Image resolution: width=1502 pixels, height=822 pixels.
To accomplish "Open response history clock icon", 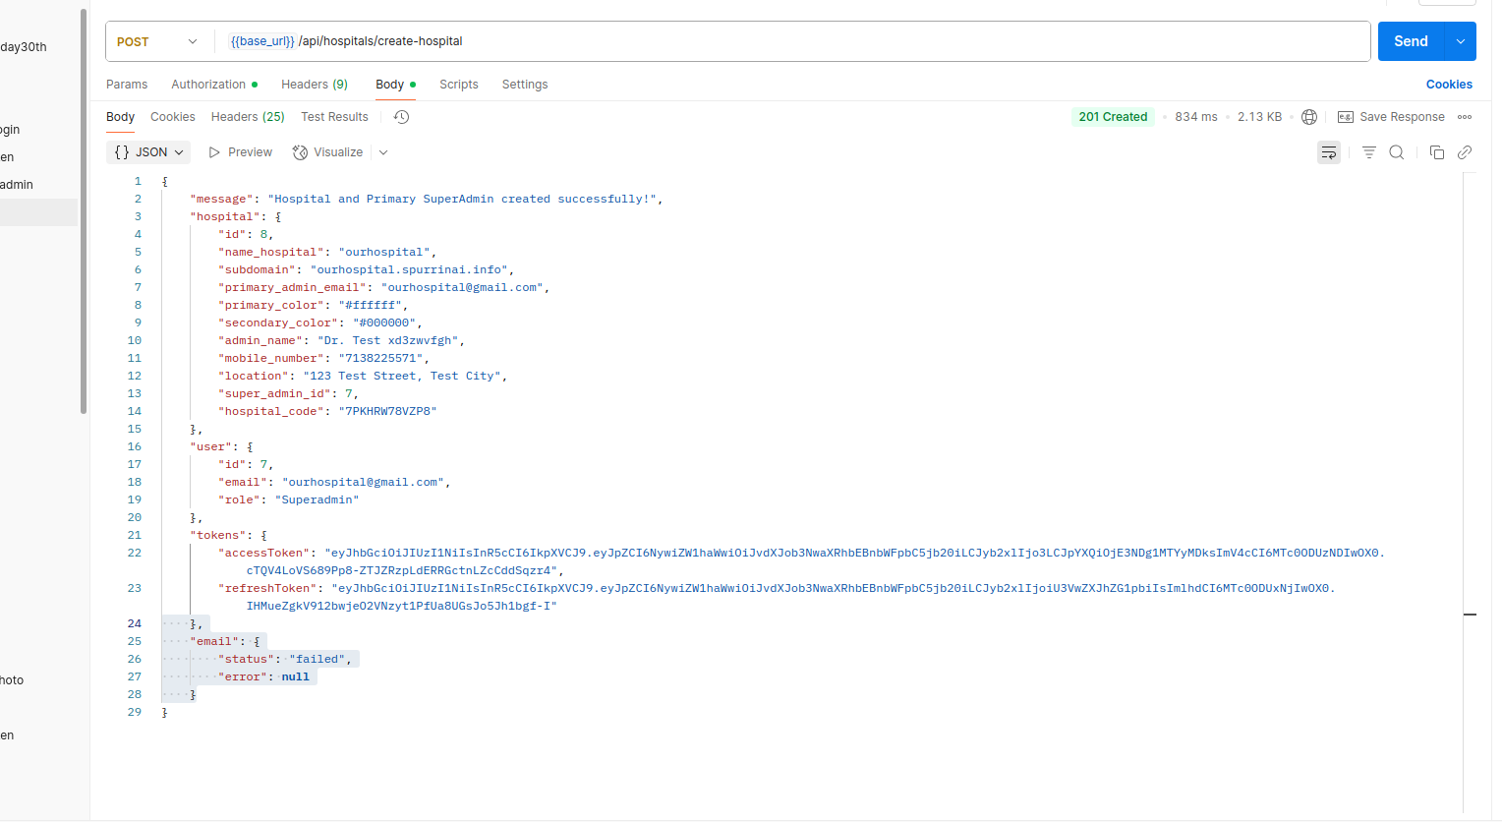I will [x=401, y=117].
